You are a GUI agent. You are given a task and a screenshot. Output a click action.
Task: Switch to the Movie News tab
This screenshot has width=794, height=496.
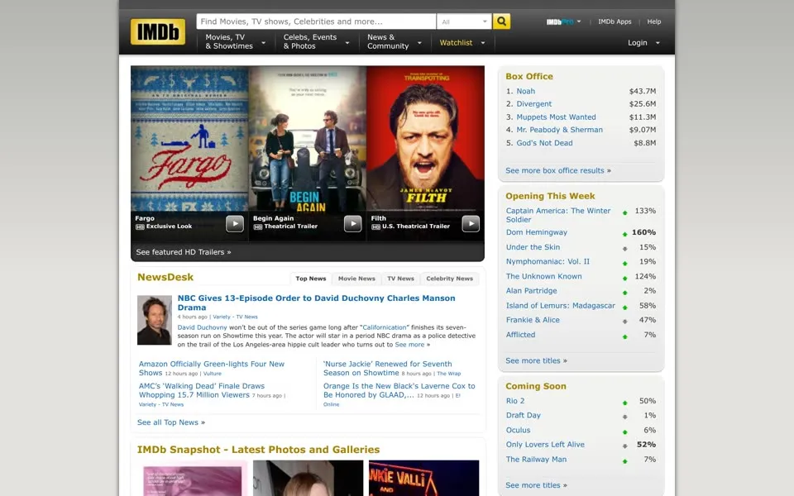point(356,279)
